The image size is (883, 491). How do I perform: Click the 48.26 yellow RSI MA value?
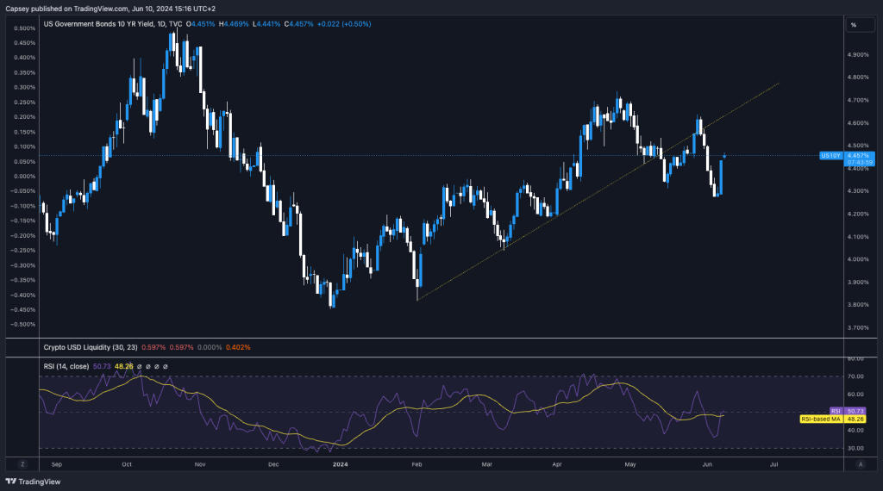(124, 366)
